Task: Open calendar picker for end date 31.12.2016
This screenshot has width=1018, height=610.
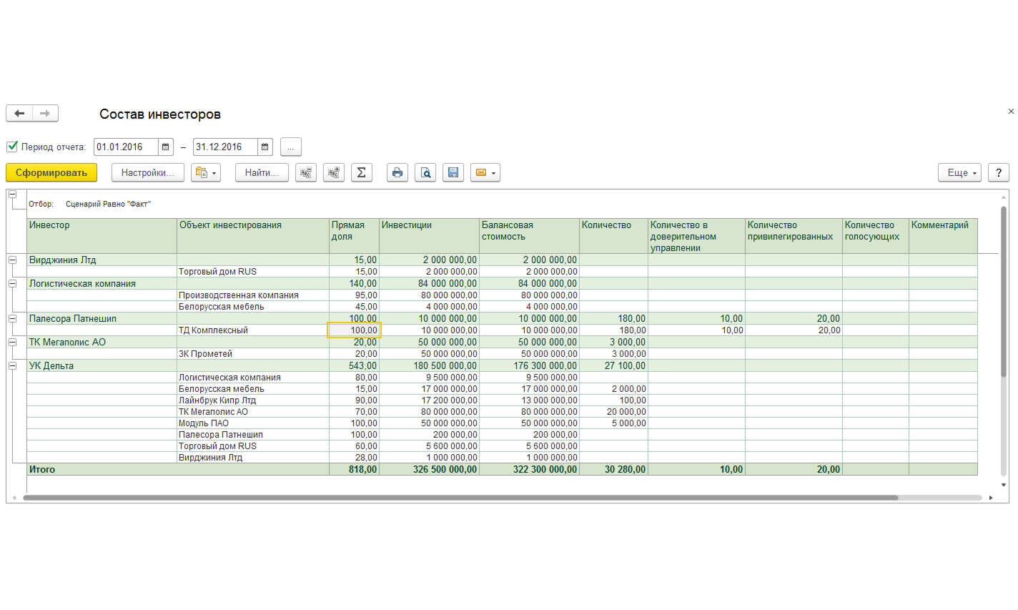Action: (x=265, y=147)
